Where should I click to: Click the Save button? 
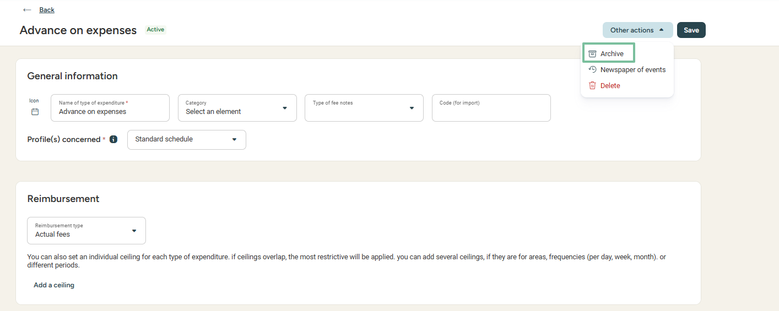[691, 30]
